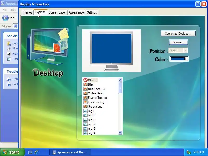Select Coffee Bean background

tap(96, 93)
